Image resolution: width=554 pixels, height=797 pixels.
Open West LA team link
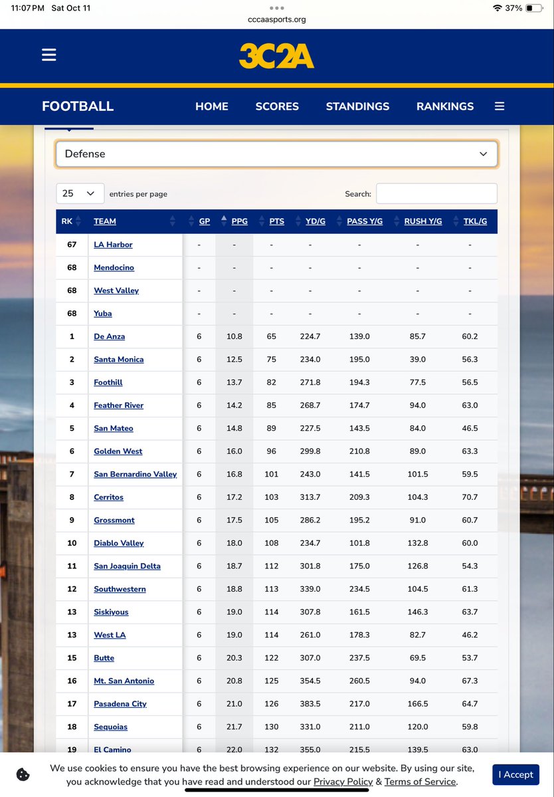(x=110, y=635)
